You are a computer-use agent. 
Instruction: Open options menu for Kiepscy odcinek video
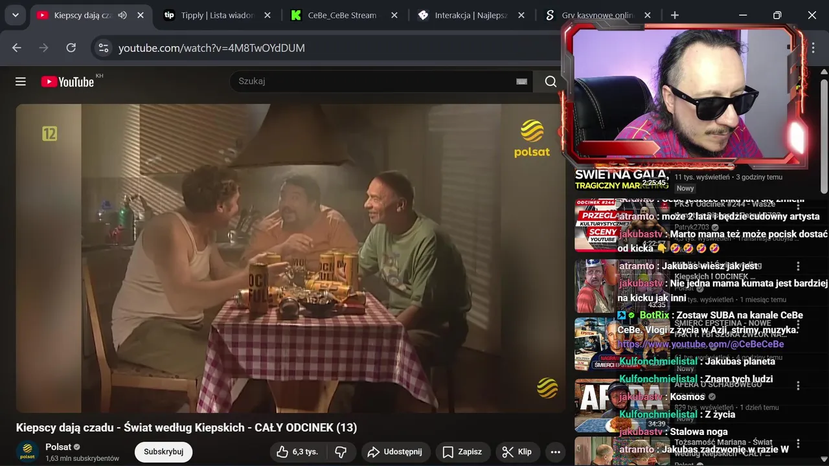pyautogui.click(x=799, y=266)
